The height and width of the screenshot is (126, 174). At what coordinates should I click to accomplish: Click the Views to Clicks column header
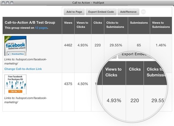coord(82,25)
